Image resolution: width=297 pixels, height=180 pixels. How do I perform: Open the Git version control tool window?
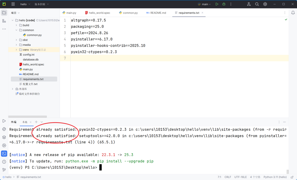pyautogui.click(x=4, y=170)
